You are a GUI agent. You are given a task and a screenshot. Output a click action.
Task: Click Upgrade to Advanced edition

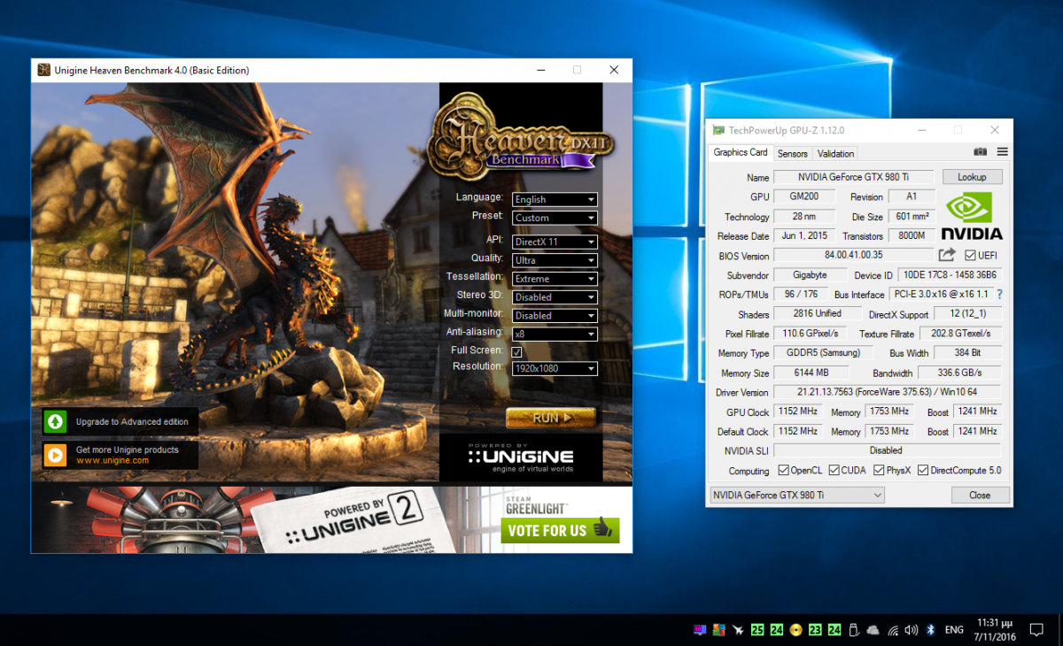(x=120, y=422)
